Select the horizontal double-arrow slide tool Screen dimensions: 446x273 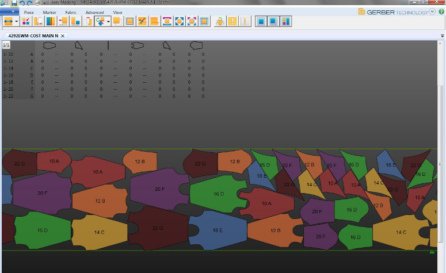click(8, 21)
